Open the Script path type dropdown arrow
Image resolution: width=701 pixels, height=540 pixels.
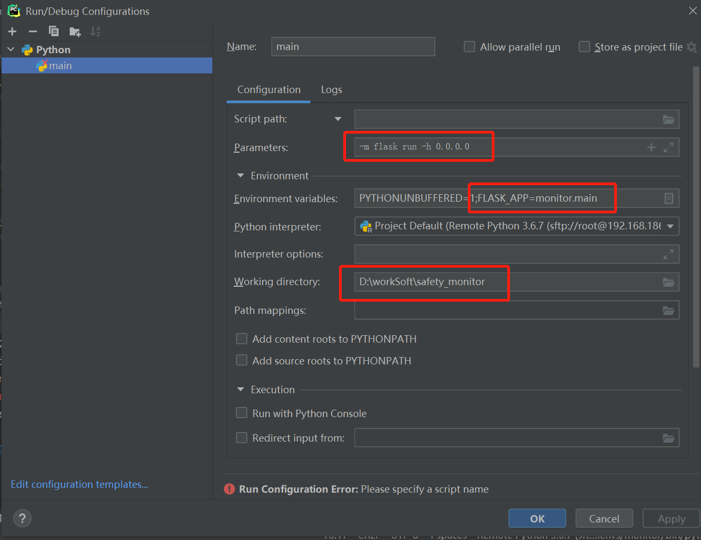point(338,119)
